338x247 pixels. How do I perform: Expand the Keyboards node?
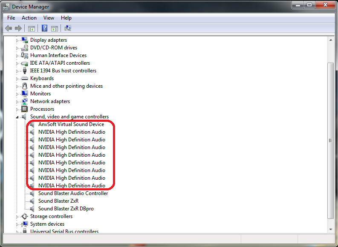tap(17, 79)
